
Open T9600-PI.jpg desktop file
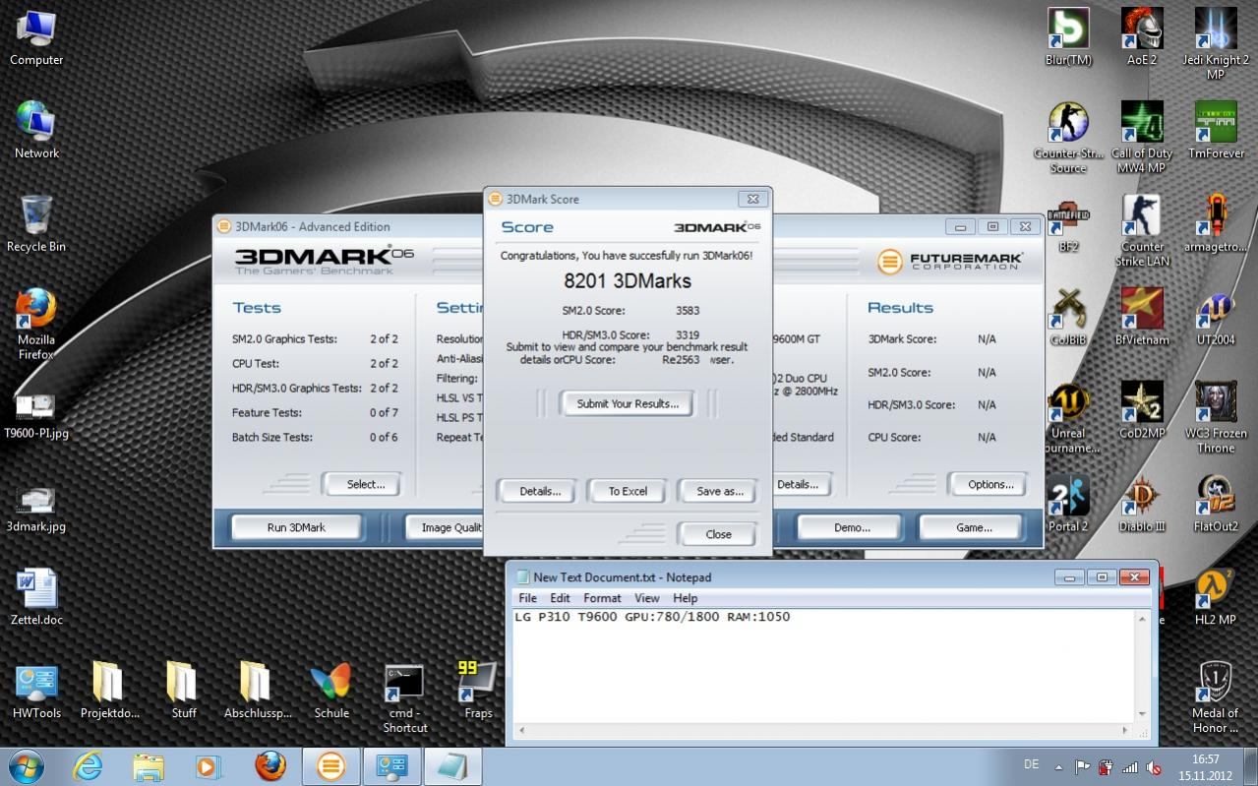tap(36, 413)
